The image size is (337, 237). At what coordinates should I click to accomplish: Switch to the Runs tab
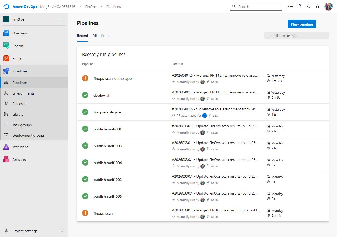click(105, 36)
